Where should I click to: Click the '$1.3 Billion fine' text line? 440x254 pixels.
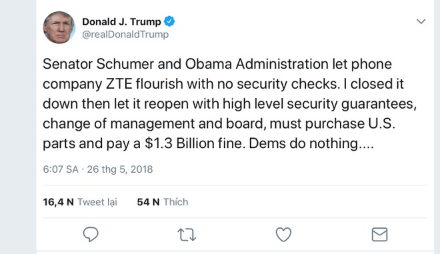point(208,143)
